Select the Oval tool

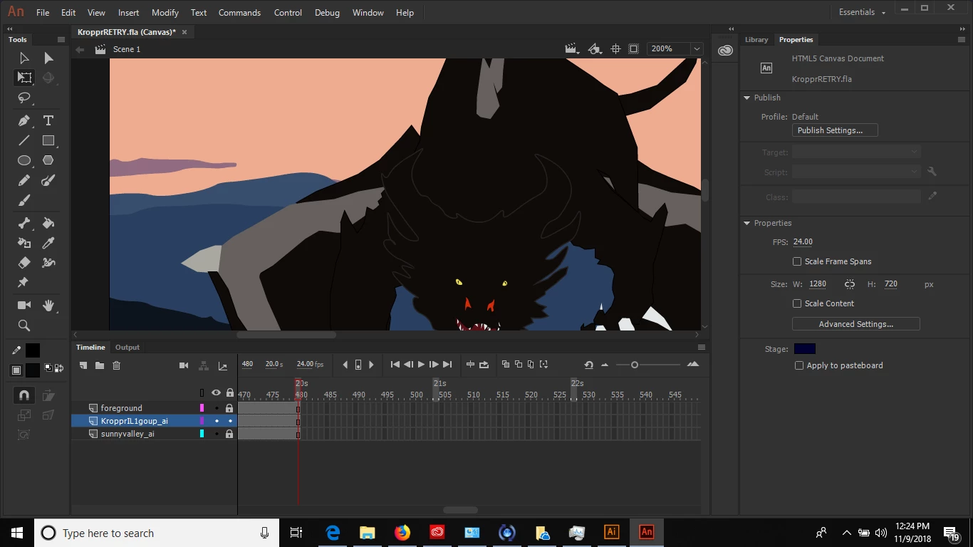pos(24,160)
